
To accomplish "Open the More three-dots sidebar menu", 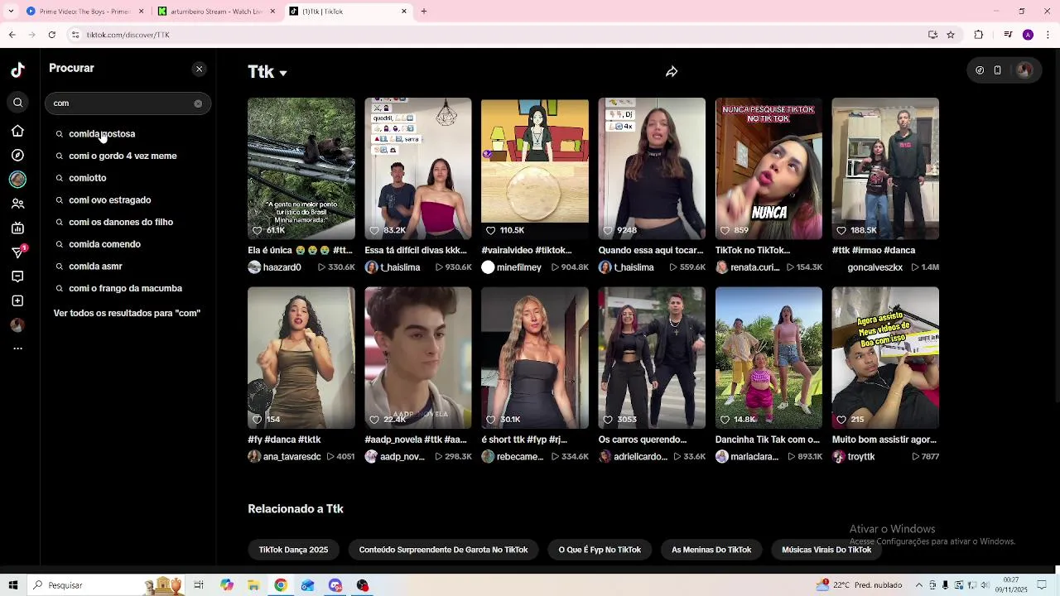I will click(x=17, y=348).
